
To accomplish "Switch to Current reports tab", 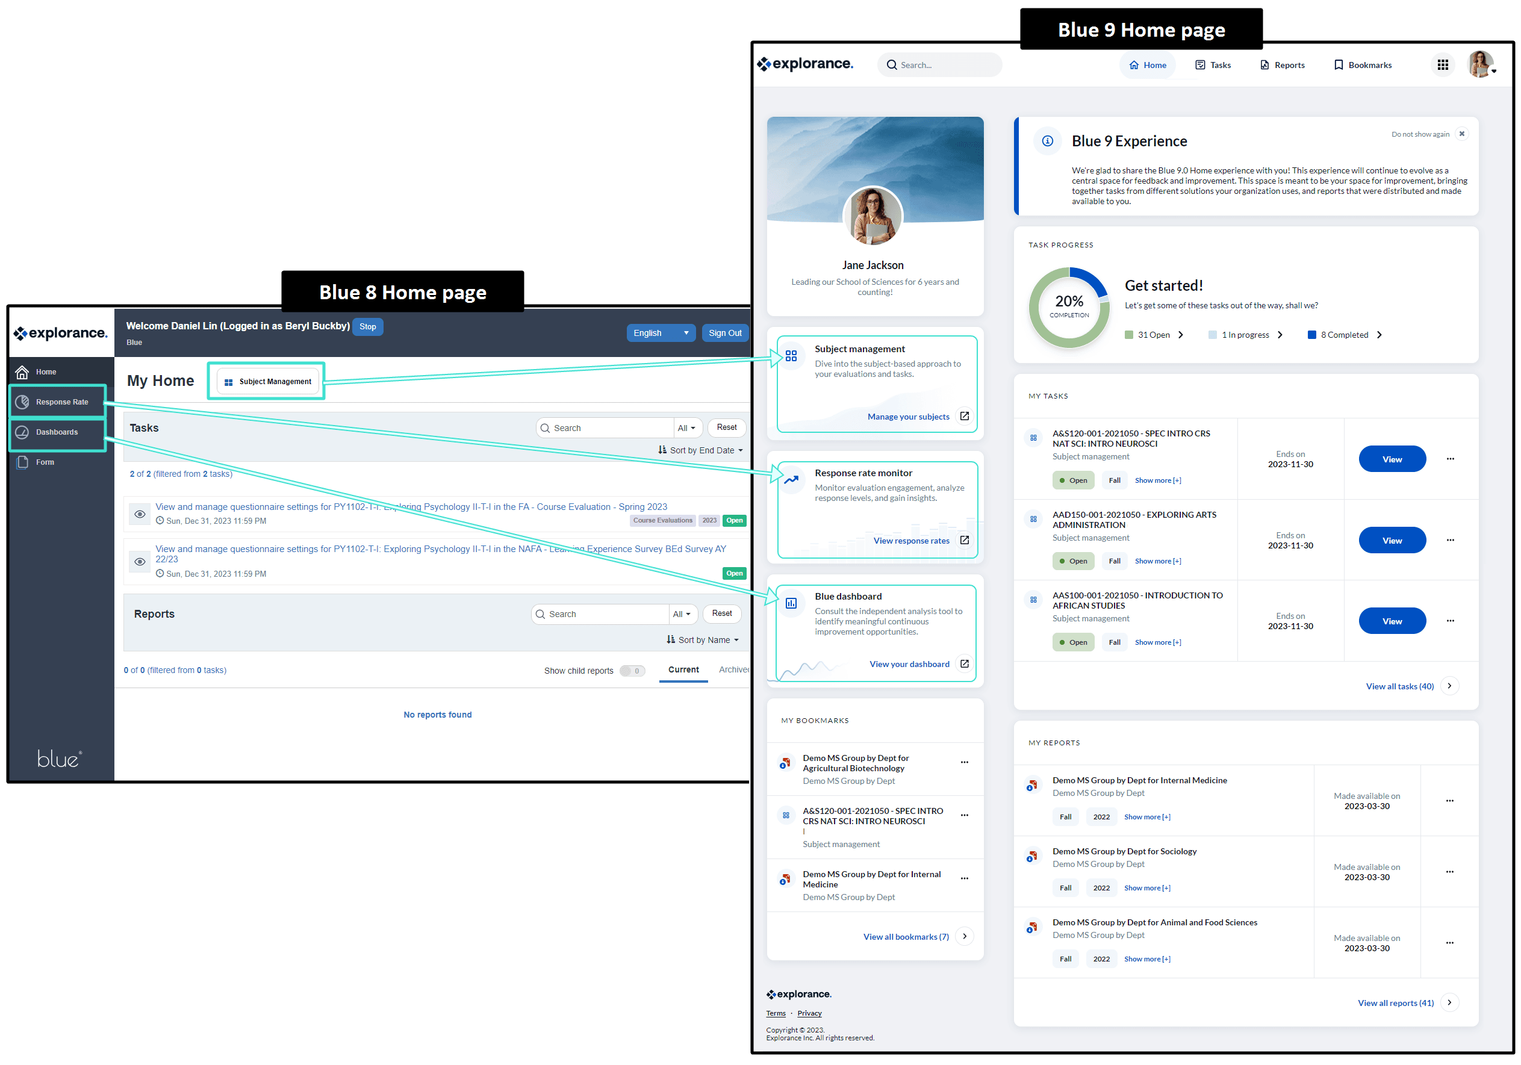I will 683,669.
